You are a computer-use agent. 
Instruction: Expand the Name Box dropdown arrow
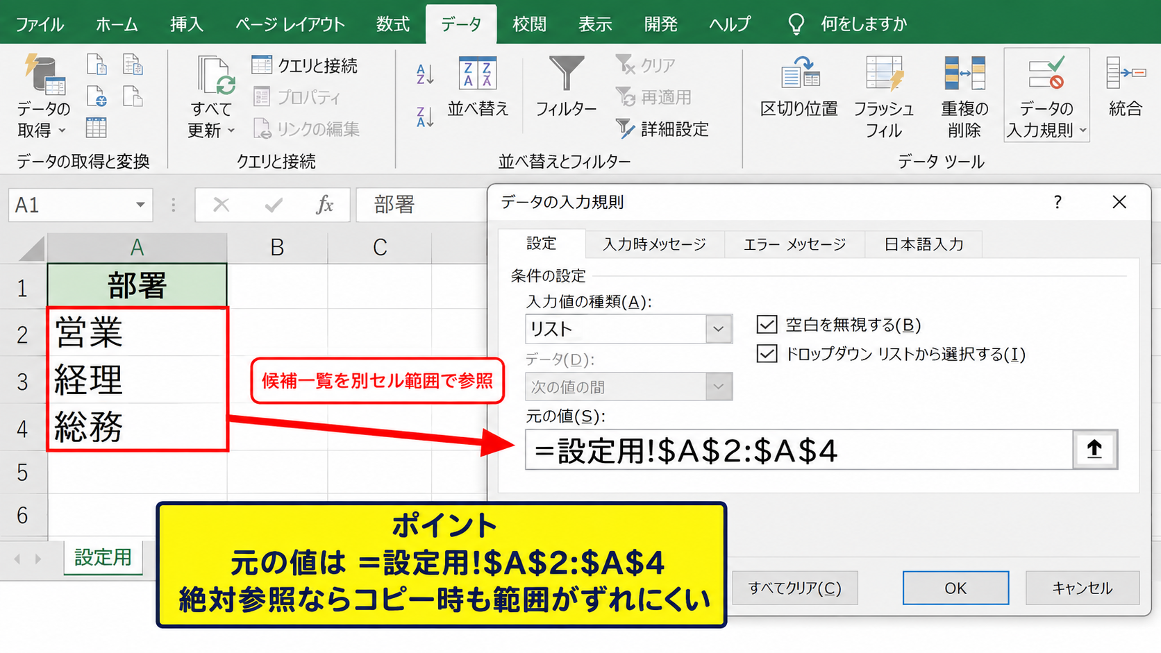tap(140, 205)
